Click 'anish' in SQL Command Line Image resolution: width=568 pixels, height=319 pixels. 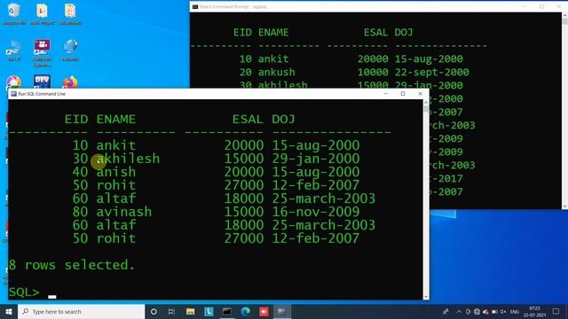click(116, 172)
